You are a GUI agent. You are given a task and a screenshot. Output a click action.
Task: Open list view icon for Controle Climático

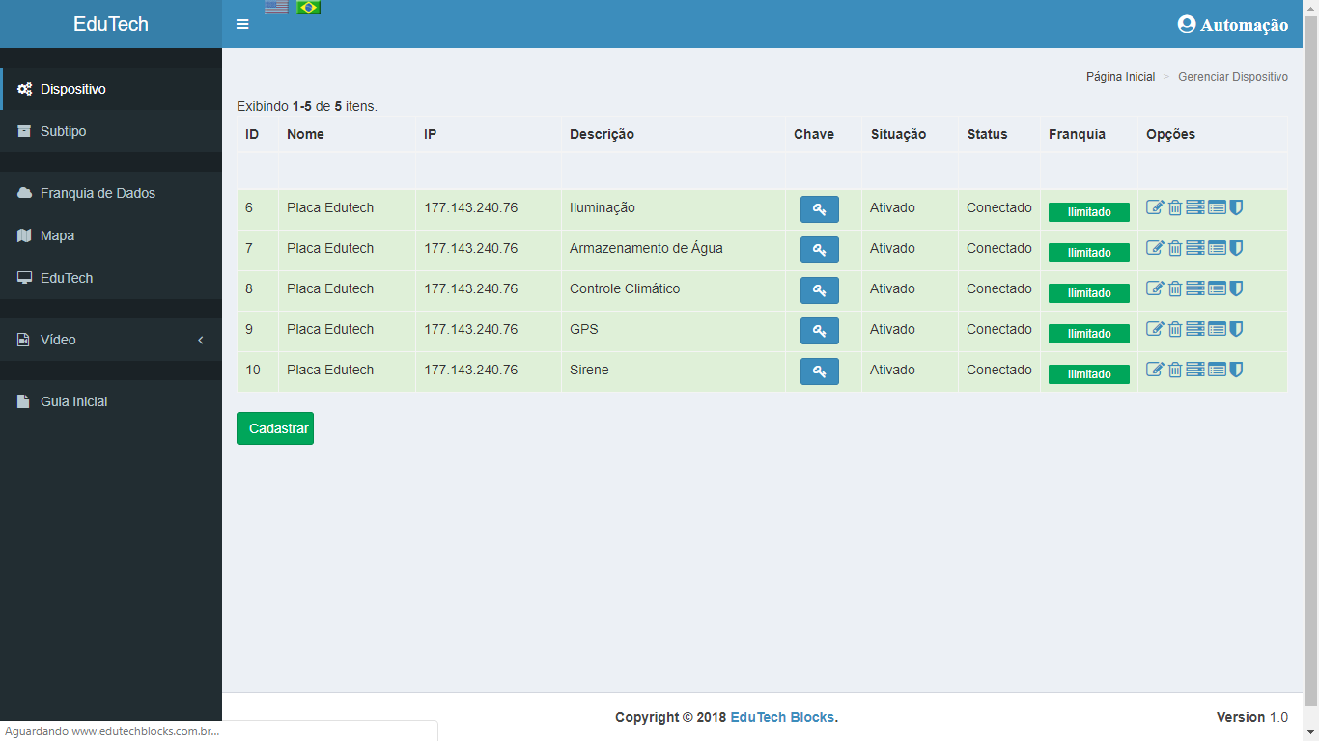point(1217,288)
